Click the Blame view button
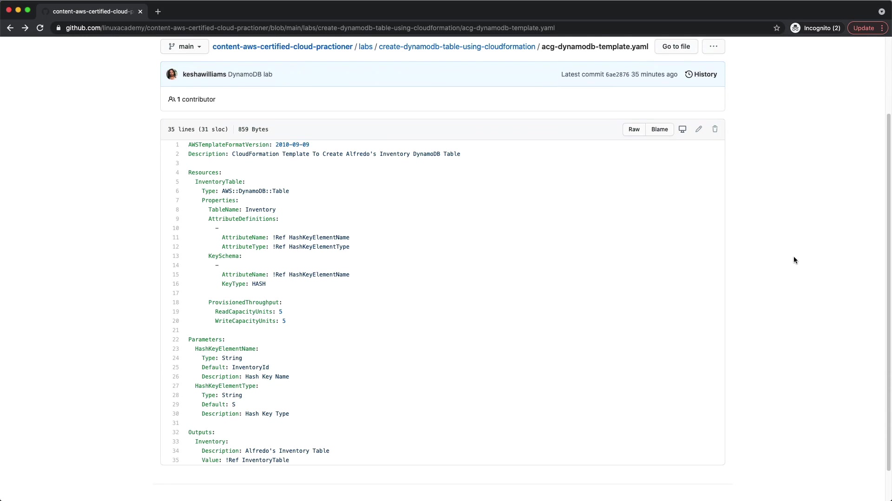 tap(659, 129)
